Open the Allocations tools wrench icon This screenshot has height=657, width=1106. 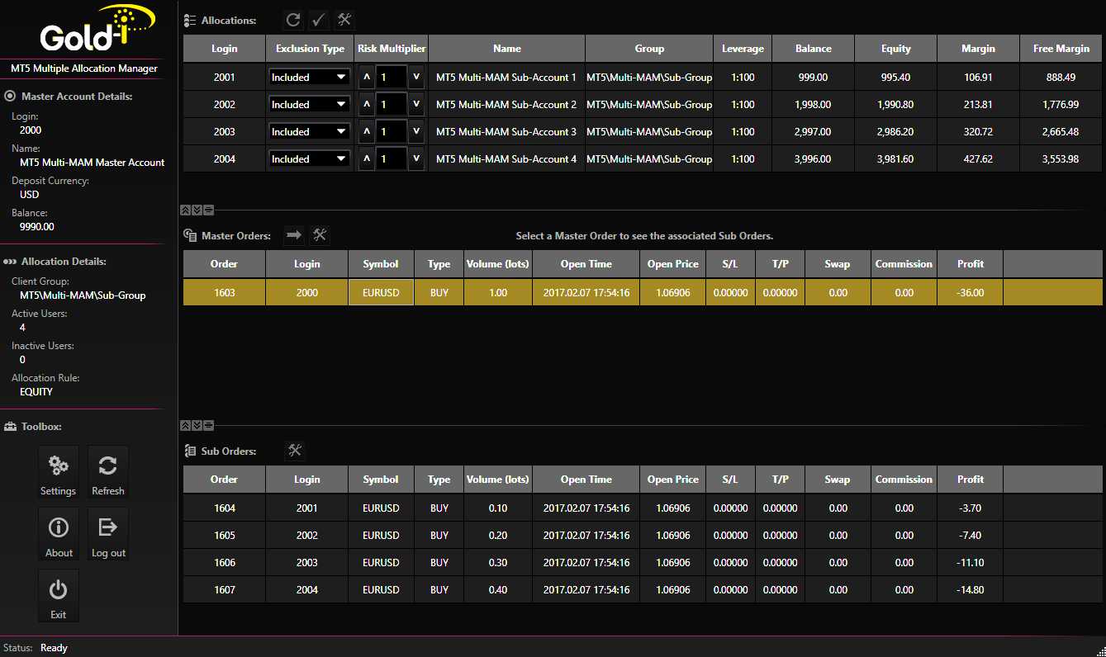[345, 20]
